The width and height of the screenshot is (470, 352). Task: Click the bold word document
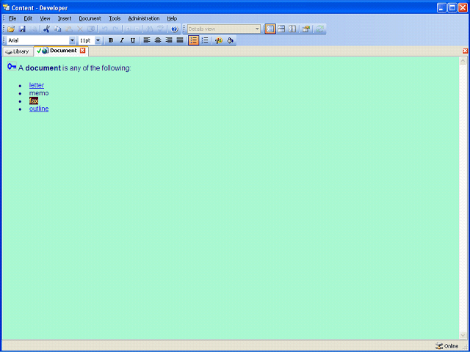click(43, 68)
